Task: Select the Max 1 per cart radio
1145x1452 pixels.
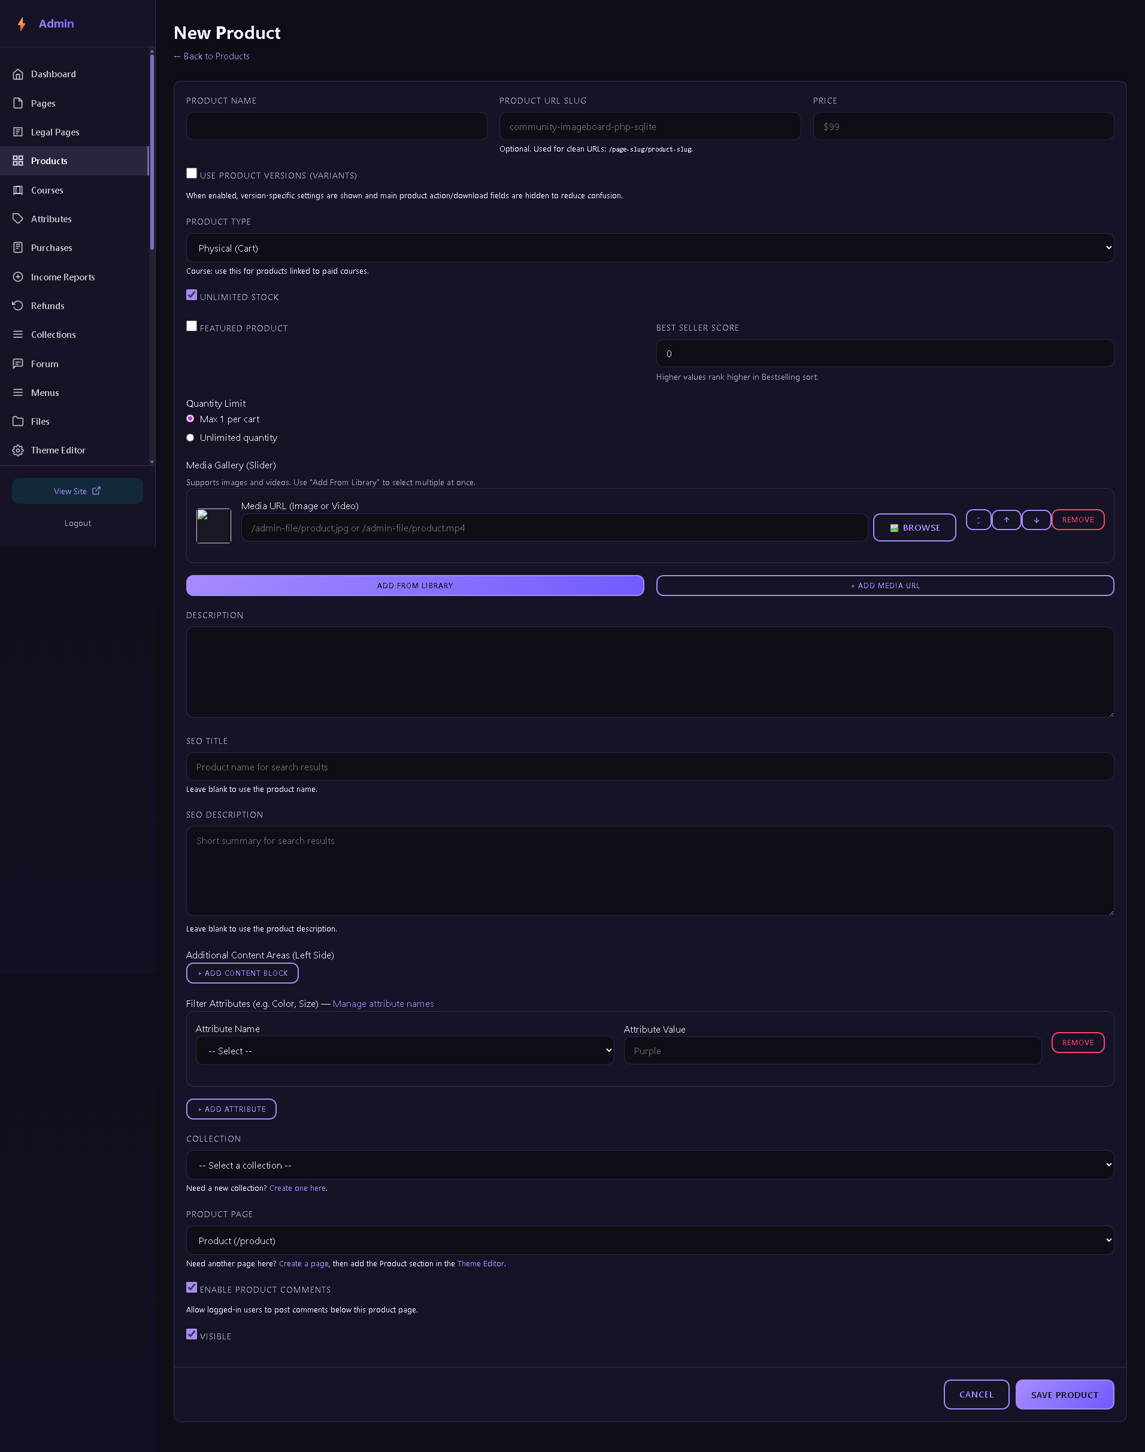Action: tap(190, 419)
